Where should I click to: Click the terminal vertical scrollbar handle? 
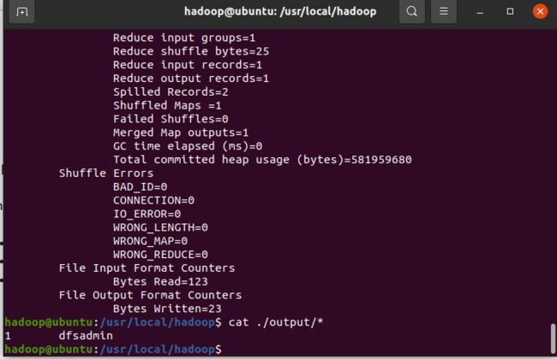(x=553, y=338)
